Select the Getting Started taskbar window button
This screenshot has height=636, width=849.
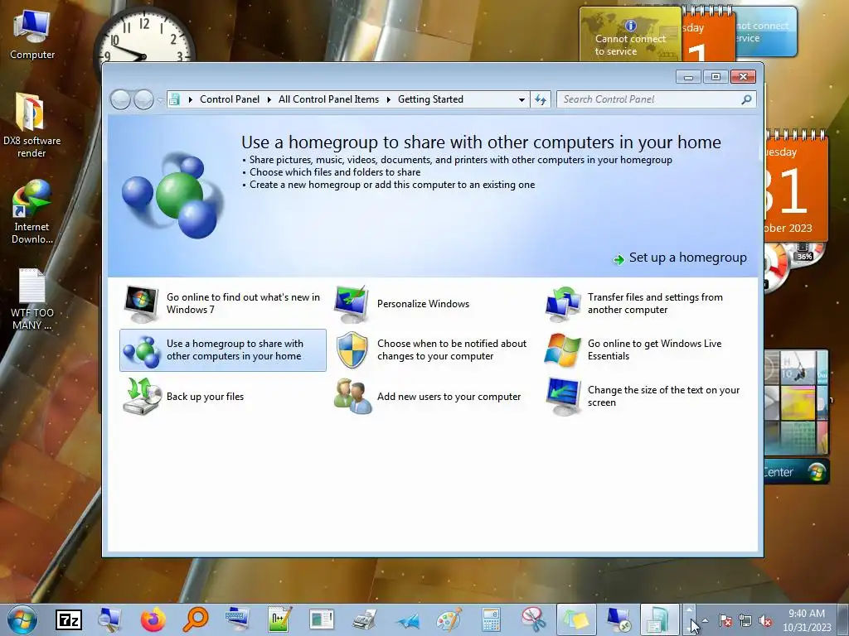tap(659, 619)
